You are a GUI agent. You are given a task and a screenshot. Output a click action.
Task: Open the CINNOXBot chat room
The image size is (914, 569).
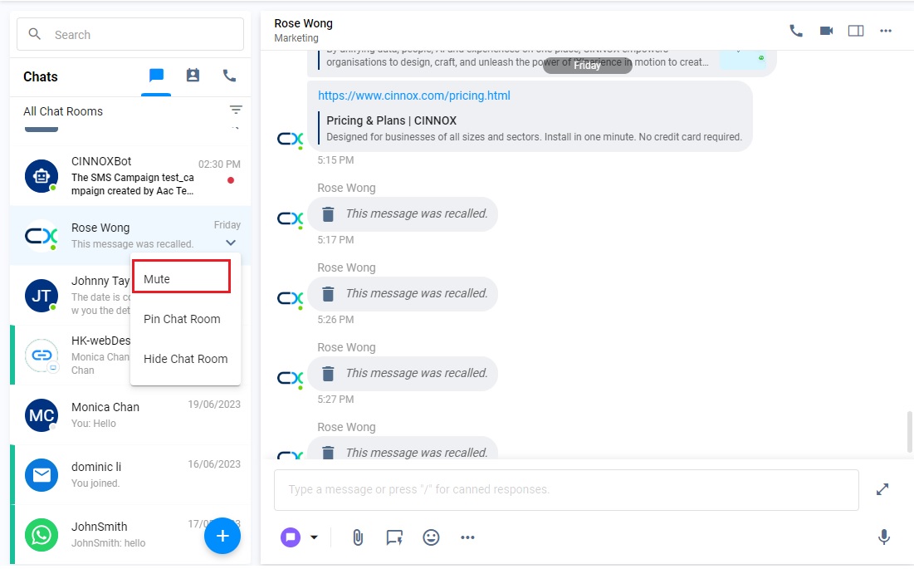(130, 175)
